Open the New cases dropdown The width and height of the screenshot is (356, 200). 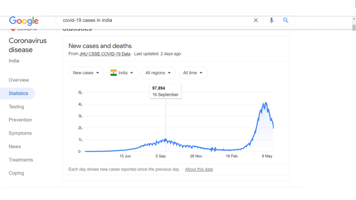86,73
